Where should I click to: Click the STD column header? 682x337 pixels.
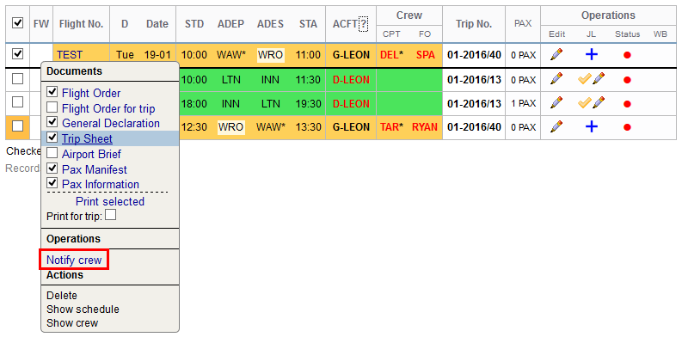(x=194, y=24)
